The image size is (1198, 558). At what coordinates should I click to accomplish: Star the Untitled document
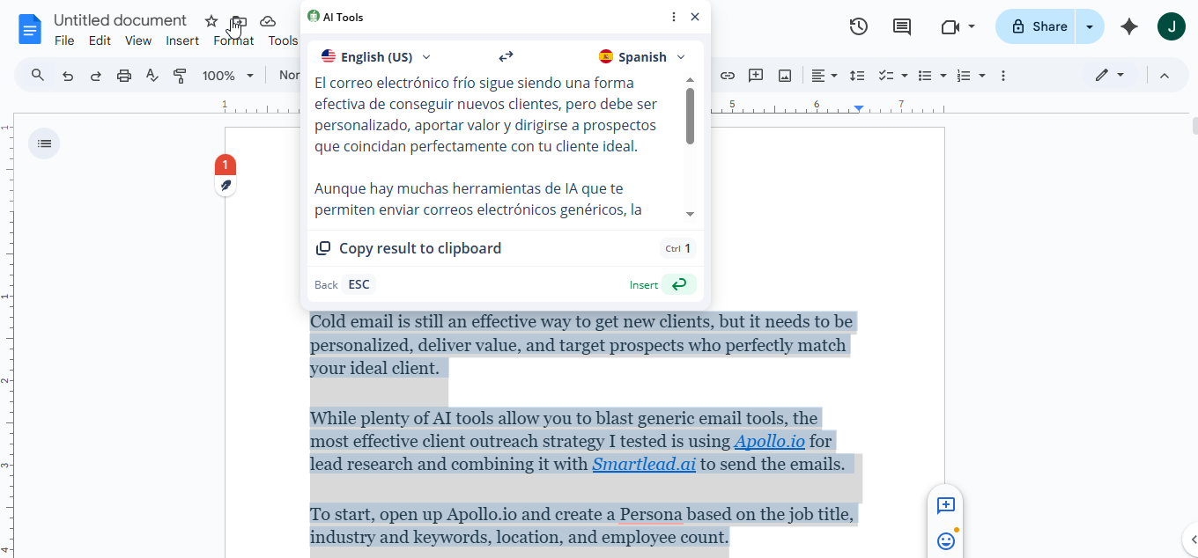[x=211, y=21]
